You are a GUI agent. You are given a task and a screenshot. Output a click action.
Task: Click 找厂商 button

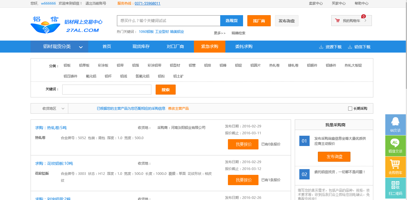click(259, 21)
